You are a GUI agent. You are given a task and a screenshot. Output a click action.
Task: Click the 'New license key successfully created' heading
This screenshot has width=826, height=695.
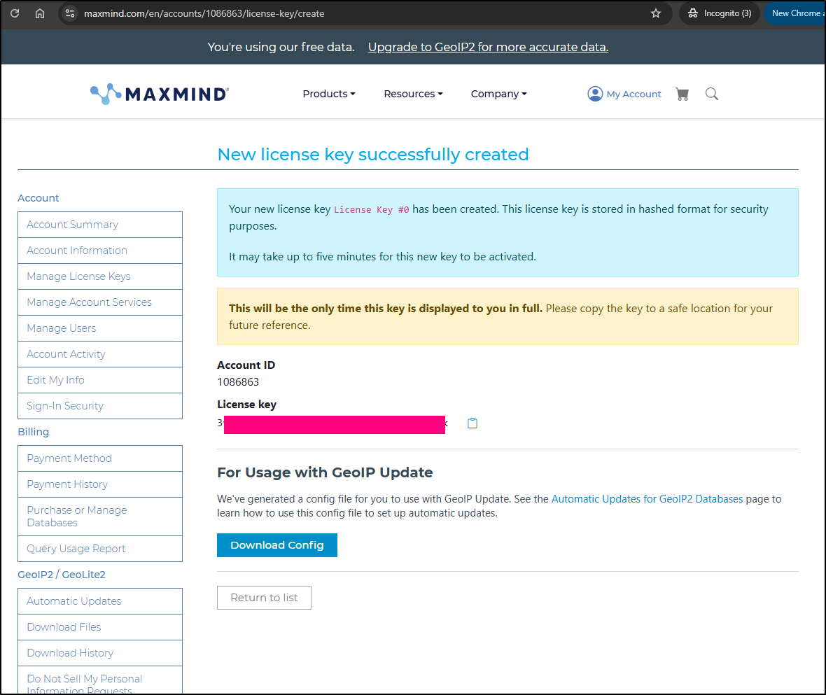[373, 154]
